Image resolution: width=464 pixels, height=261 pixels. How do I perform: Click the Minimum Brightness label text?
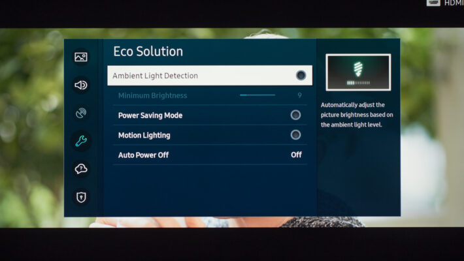pos(152,96)
